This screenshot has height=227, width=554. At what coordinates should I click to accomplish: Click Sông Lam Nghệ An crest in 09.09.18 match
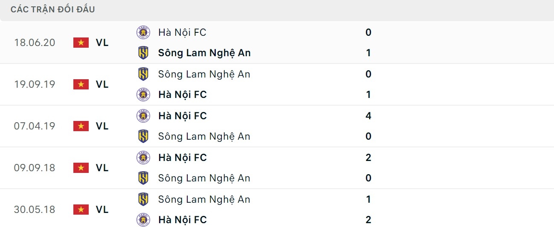143,178
